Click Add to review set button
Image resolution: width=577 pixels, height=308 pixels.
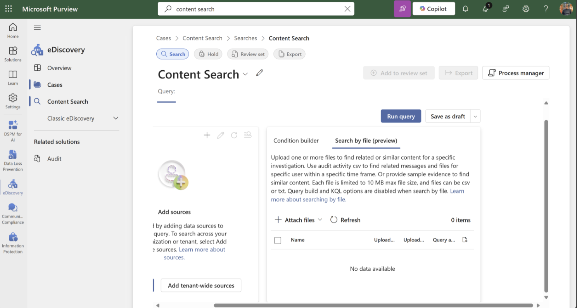tap(399, 73)
